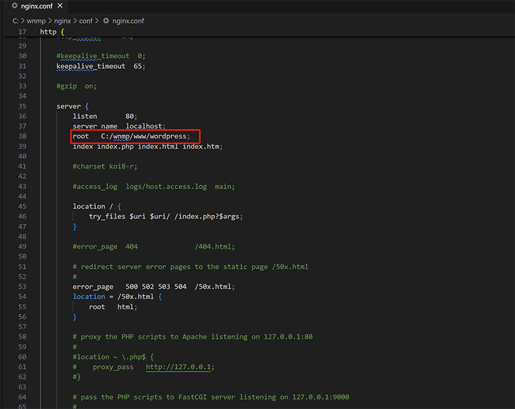Click '#keepalive_timeout 0;' comment
This screenshot has height=409, width=515.
coord(101,56)
